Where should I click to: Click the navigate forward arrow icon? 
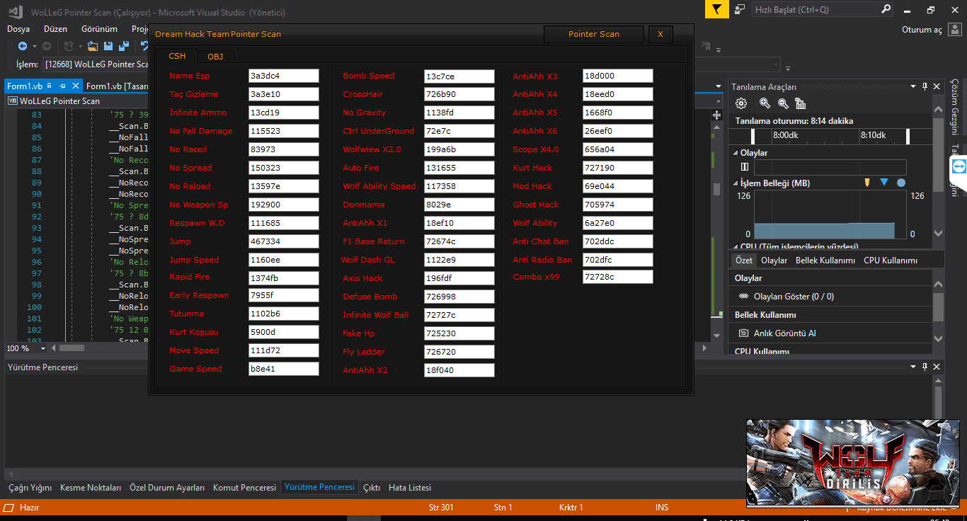[x=46, y=46]
